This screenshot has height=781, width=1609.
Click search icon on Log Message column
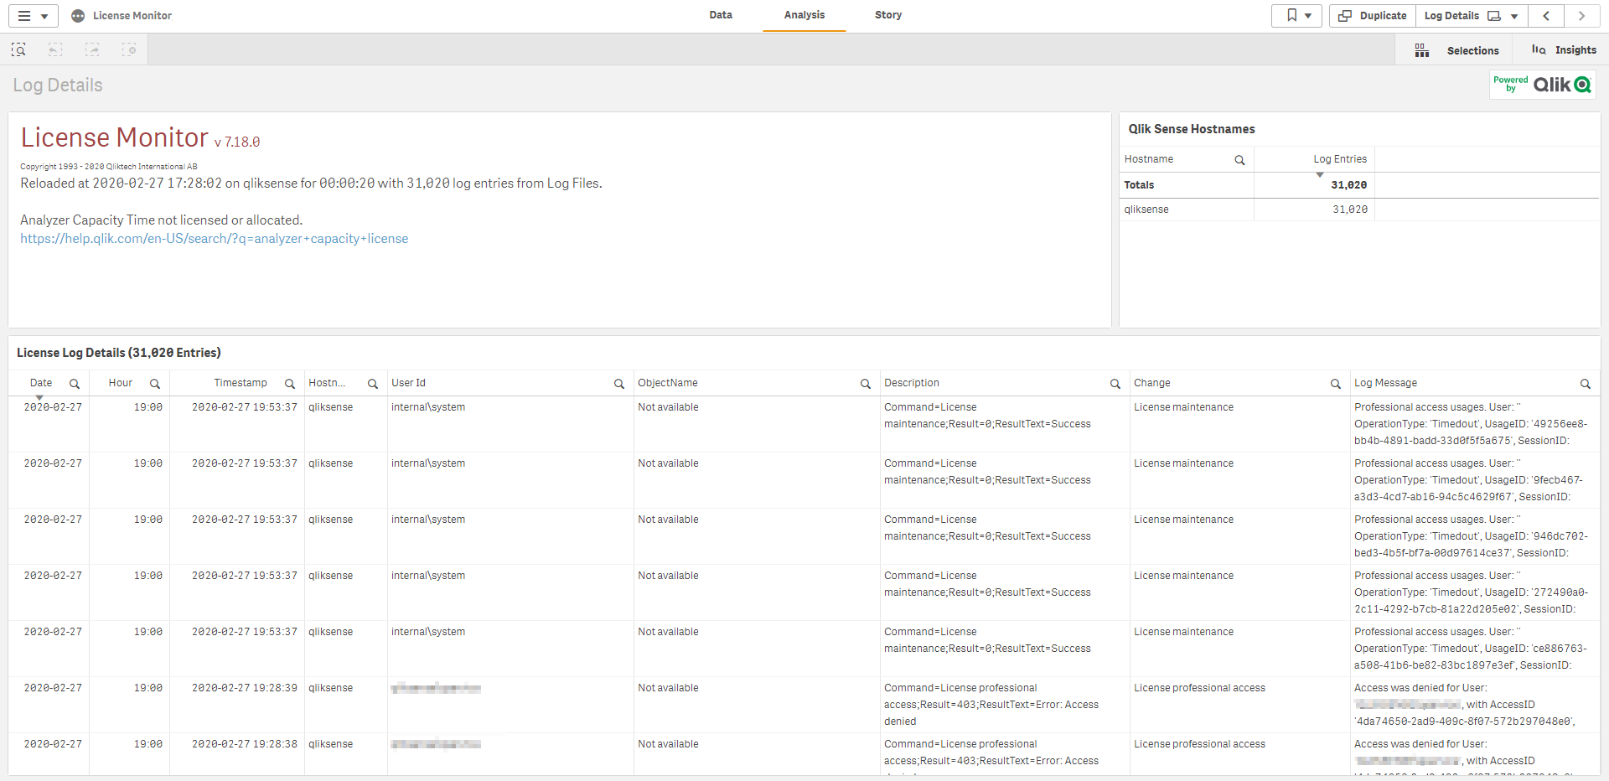coord(1585,384)
